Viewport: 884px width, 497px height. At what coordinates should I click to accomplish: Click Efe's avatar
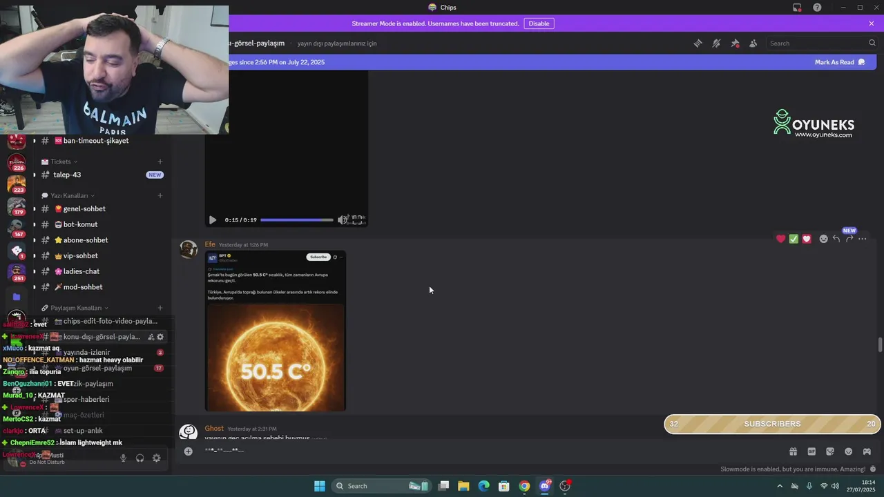pos(189,249)
